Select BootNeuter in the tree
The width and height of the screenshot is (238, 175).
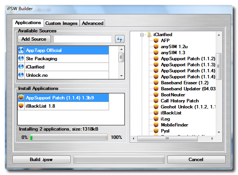click(173, 95)
